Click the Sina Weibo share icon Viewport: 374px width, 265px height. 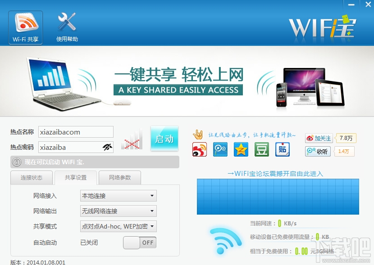200,149
